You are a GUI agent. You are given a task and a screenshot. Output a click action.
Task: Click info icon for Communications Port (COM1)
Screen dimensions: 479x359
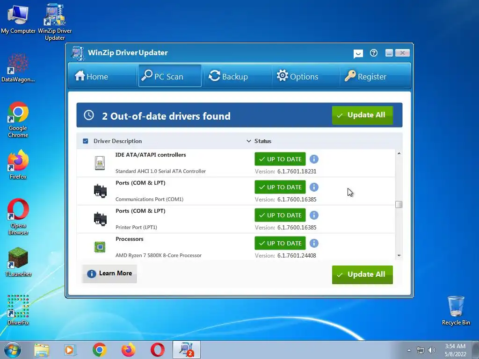pos(314,187)
